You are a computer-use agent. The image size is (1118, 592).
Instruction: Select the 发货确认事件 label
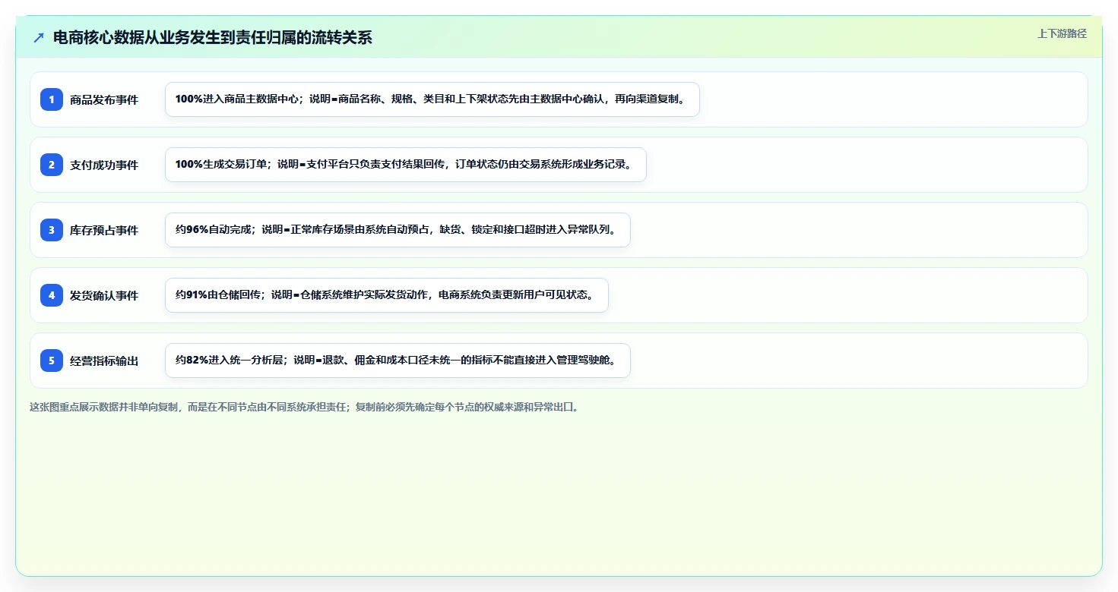coord(104,295)
